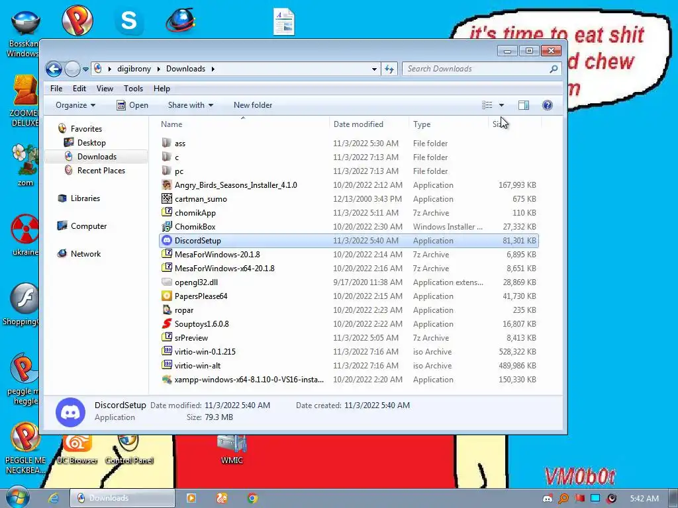678x508 pixels.
Task: Click the Control Panel desktop icon
Action: pos(129,449)
